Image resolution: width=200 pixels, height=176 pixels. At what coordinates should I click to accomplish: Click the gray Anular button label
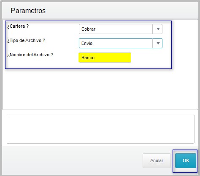(x=157, y=160)
